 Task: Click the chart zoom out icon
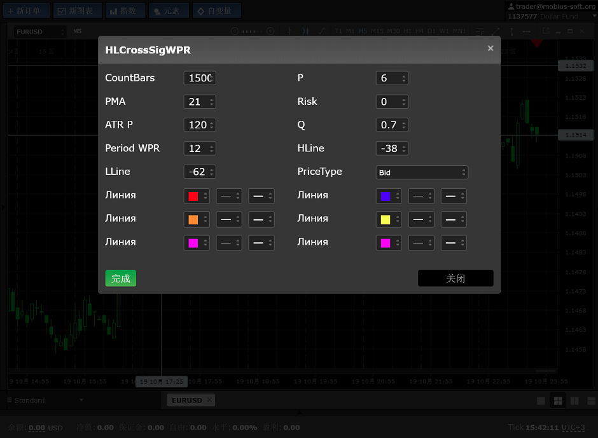tap(235, 31)
